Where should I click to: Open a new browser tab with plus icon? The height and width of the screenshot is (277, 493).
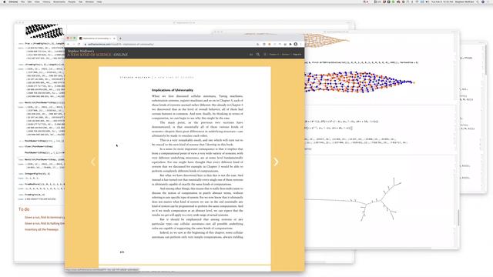click(x=120, y=38)
